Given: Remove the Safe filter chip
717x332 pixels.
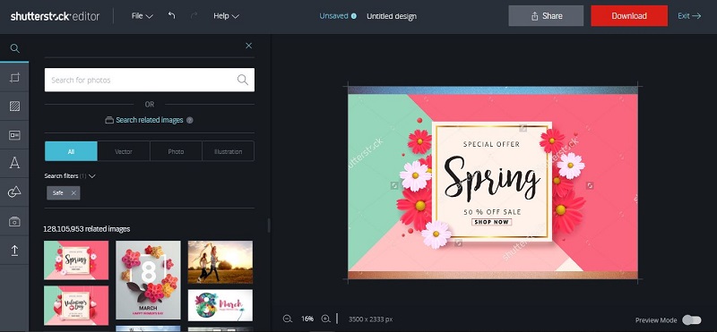Looking at the screenshot, I should [73, 193].
